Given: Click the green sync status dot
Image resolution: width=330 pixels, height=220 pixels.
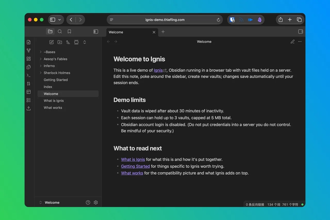Looking at the screenshot, I should pos(302,205).
